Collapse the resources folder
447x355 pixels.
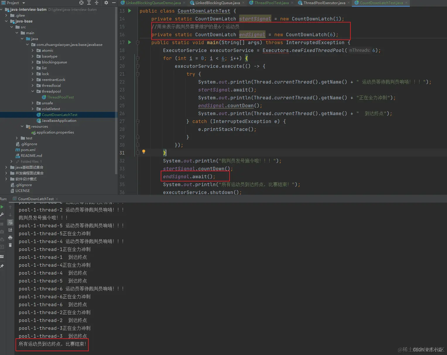click(22, 127)
